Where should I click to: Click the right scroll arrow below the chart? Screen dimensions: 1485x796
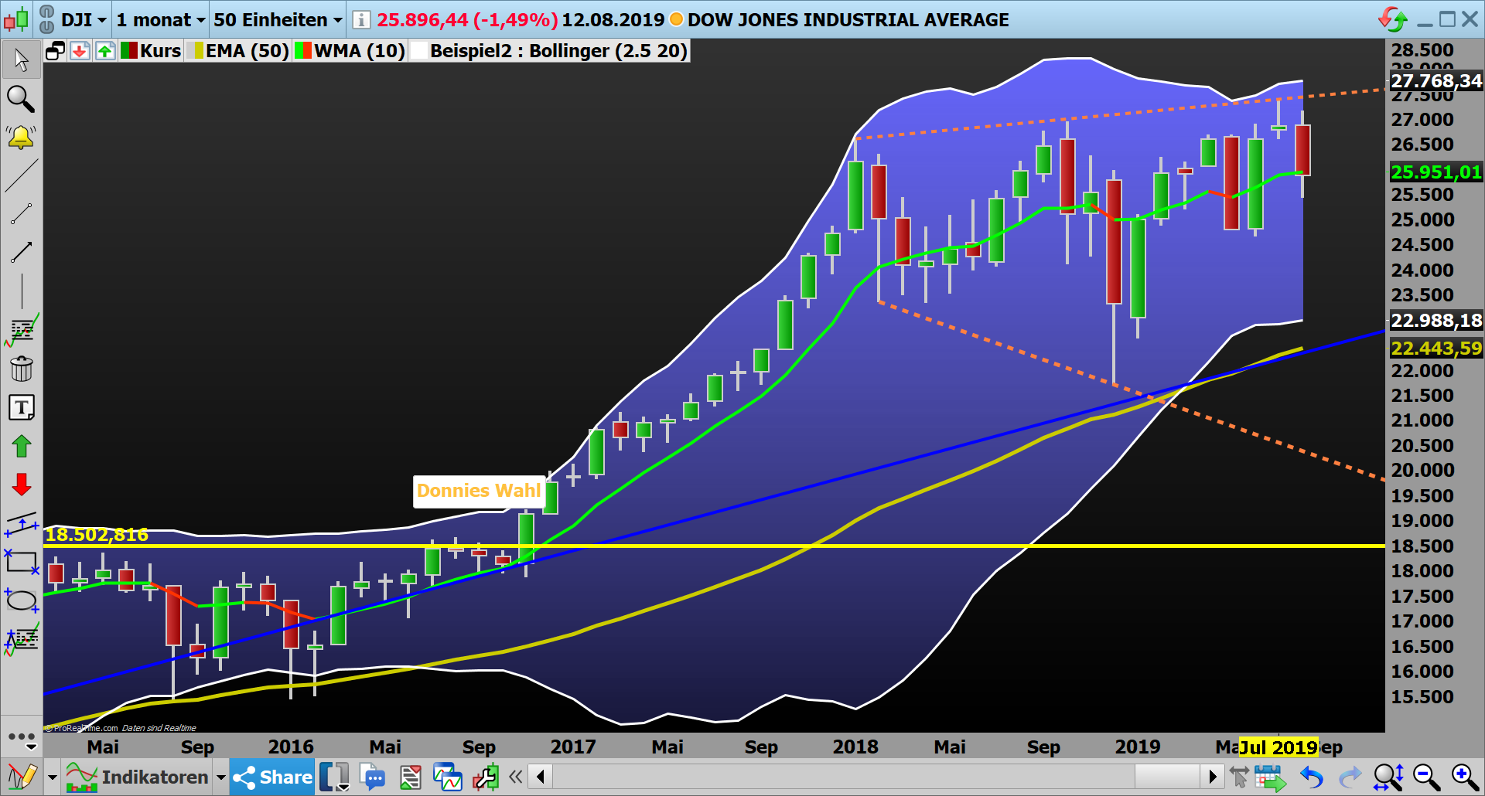[1213, 777]
